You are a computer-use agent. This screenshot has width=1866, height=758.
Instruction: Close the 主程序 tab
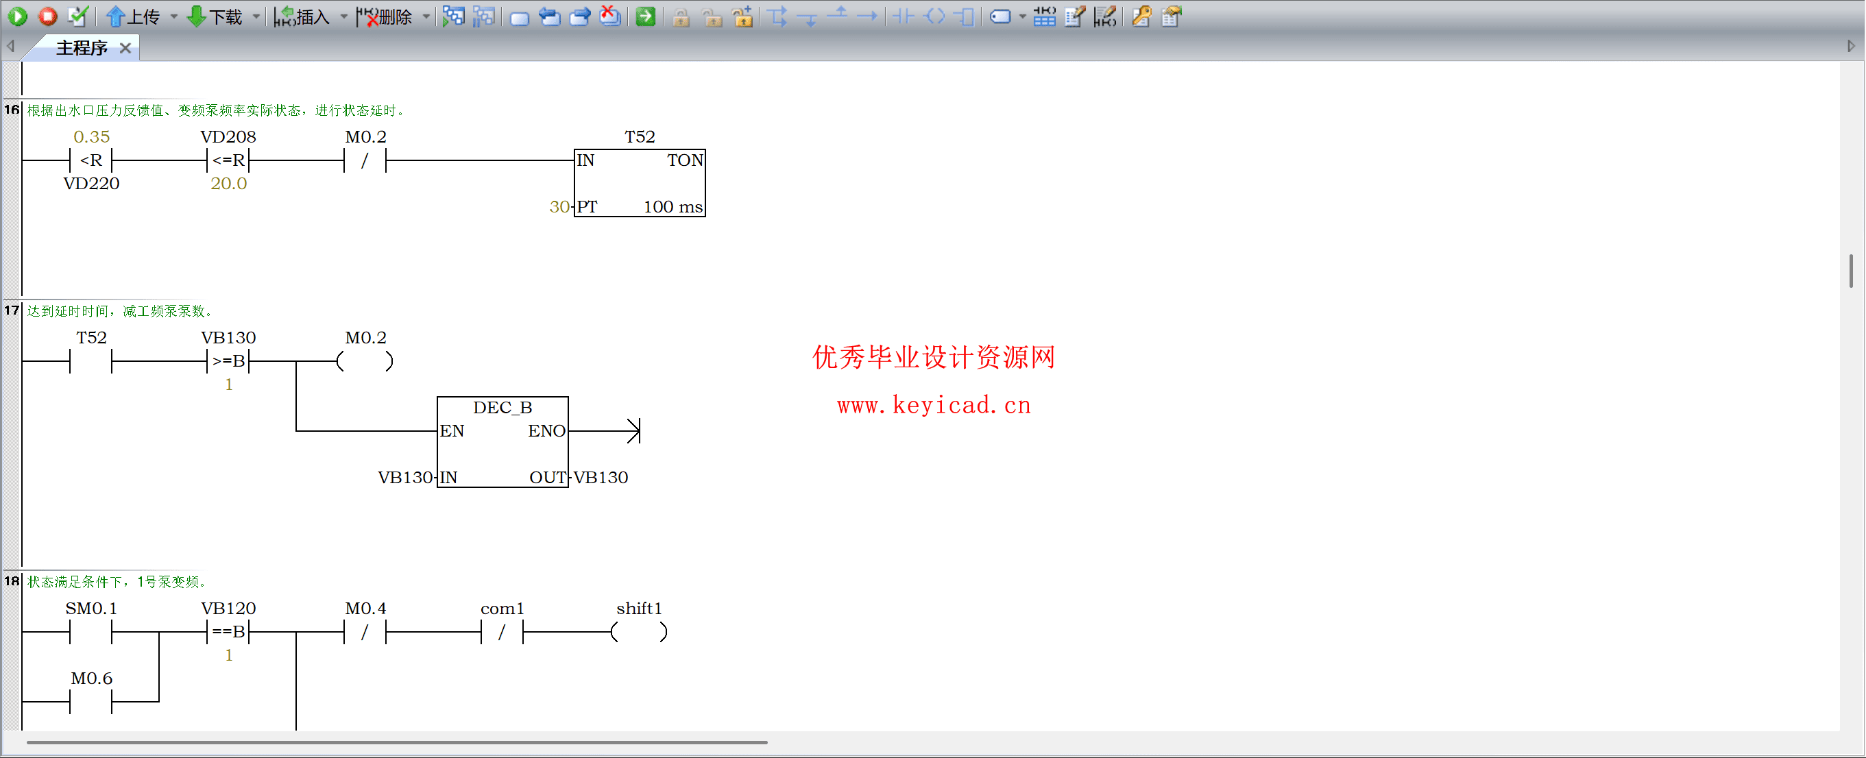(125, 48)
